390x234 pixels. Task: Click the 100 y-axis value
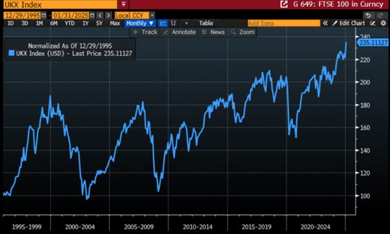click(x=365, y=196)
